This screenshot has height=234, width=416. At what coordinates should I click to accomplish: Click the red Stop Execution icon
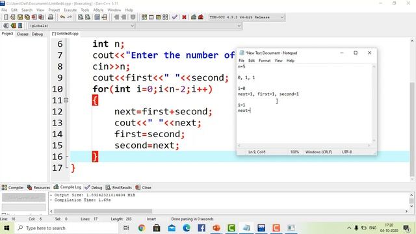coord(184,18)
